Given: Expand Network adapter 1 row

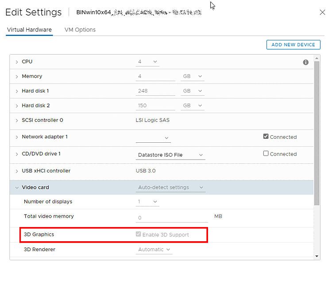Looking at the screenshot, I should [x=17, y=137].
